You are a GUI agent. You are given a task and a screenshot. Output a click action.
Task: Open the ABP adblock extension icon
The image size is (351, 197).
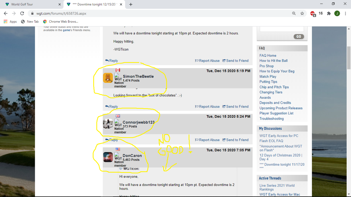point(313,13)
